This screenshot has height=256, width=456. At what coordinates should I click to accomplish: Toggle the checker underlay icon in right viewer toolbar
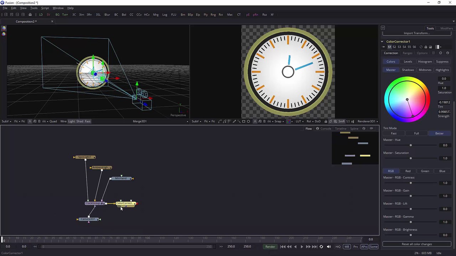335,121
